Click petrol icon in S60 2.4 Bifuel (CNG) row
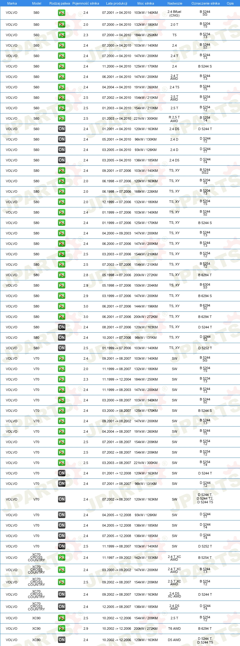 (x=62, y=13)
